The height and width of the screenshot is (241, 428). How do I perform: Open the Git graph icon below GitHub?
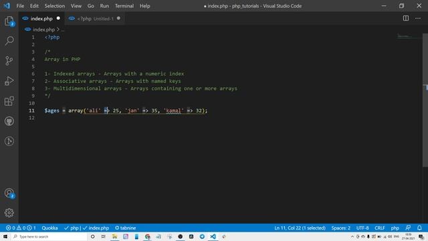click(x=9, y=141)
